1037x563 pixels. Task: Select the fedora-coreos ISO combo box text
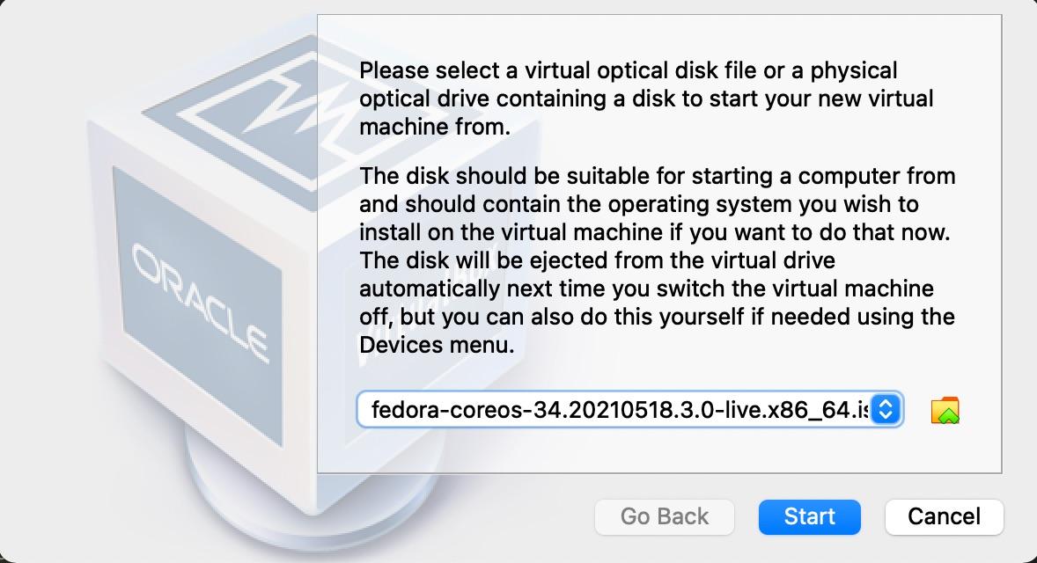pyautogui.click(x=616, y=409)
